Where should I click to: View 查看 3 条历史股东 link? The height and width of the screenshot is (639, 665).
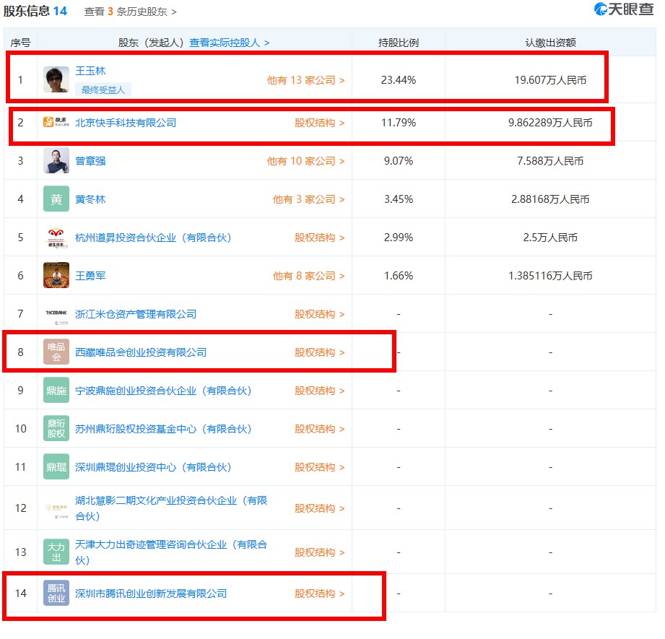[x=130, y=12]
